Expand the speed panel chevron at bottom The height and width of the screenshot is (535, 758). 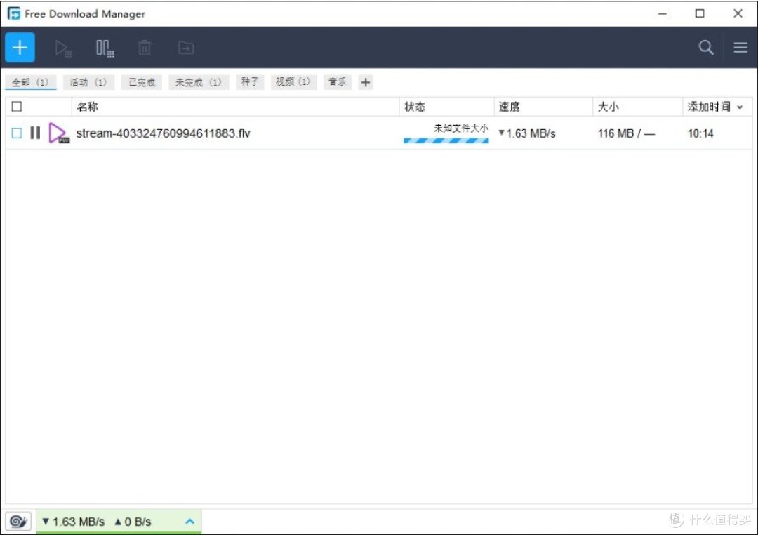[190, 522]
